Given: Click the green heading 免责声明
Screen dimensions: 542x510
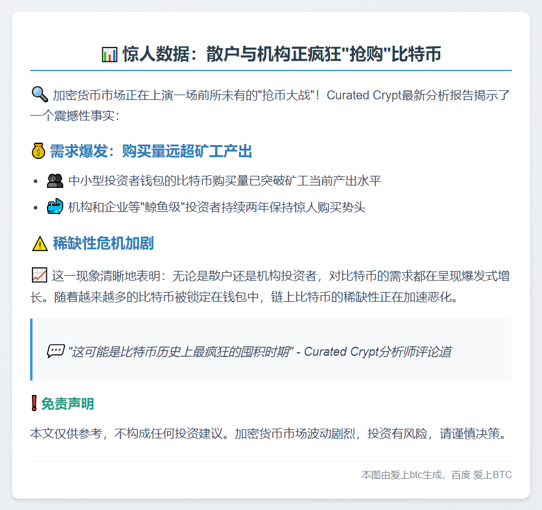Looking at the screenshot, I should (x=67, y=403).
